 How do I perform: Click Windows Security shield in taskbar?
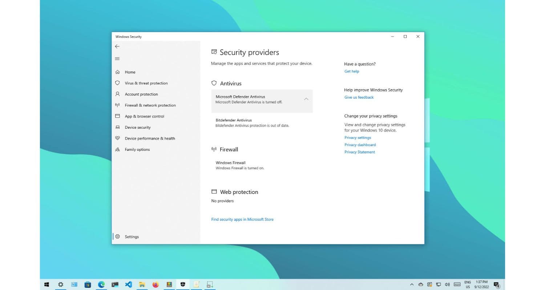pyautogui.click(x=183, y=285)
